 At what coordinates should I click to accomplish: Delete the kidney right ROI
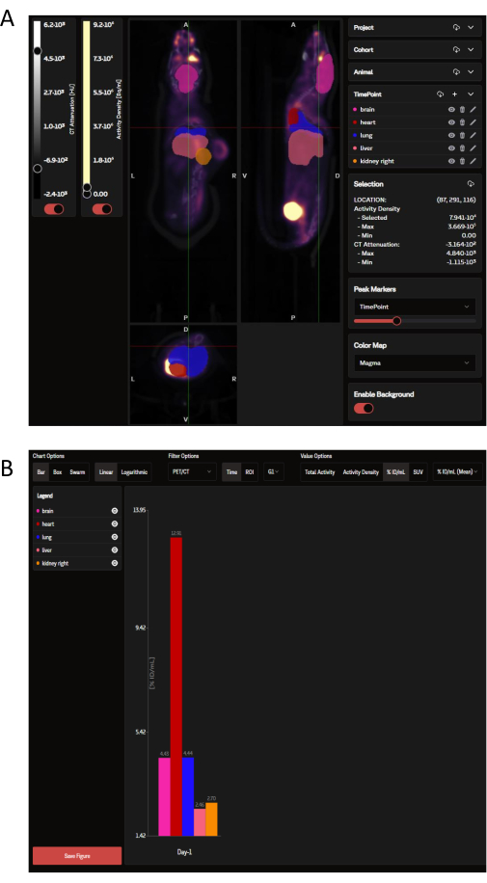462,161
